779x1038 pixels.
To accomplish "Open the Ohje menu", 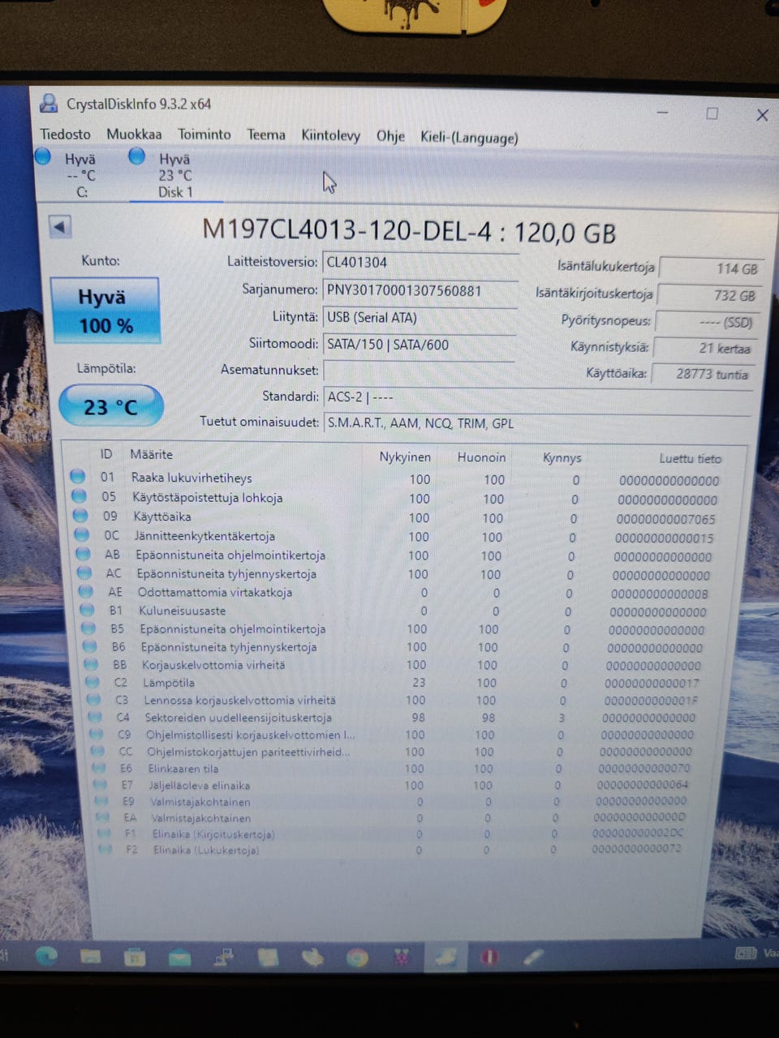I will point(390,136).
